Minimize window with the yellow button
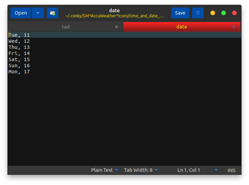Viewport: 249px width, 185px height. 213,13
